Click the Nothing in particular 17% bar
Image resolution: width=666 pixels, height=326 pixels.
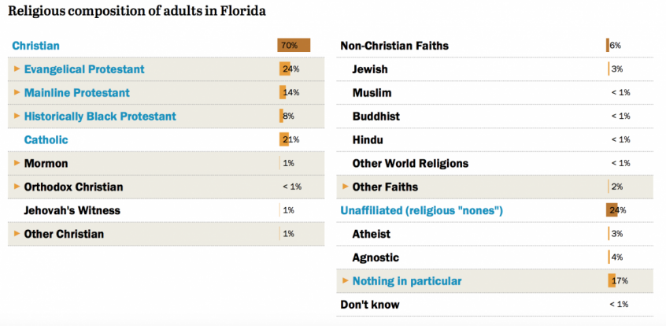[612, 281]
